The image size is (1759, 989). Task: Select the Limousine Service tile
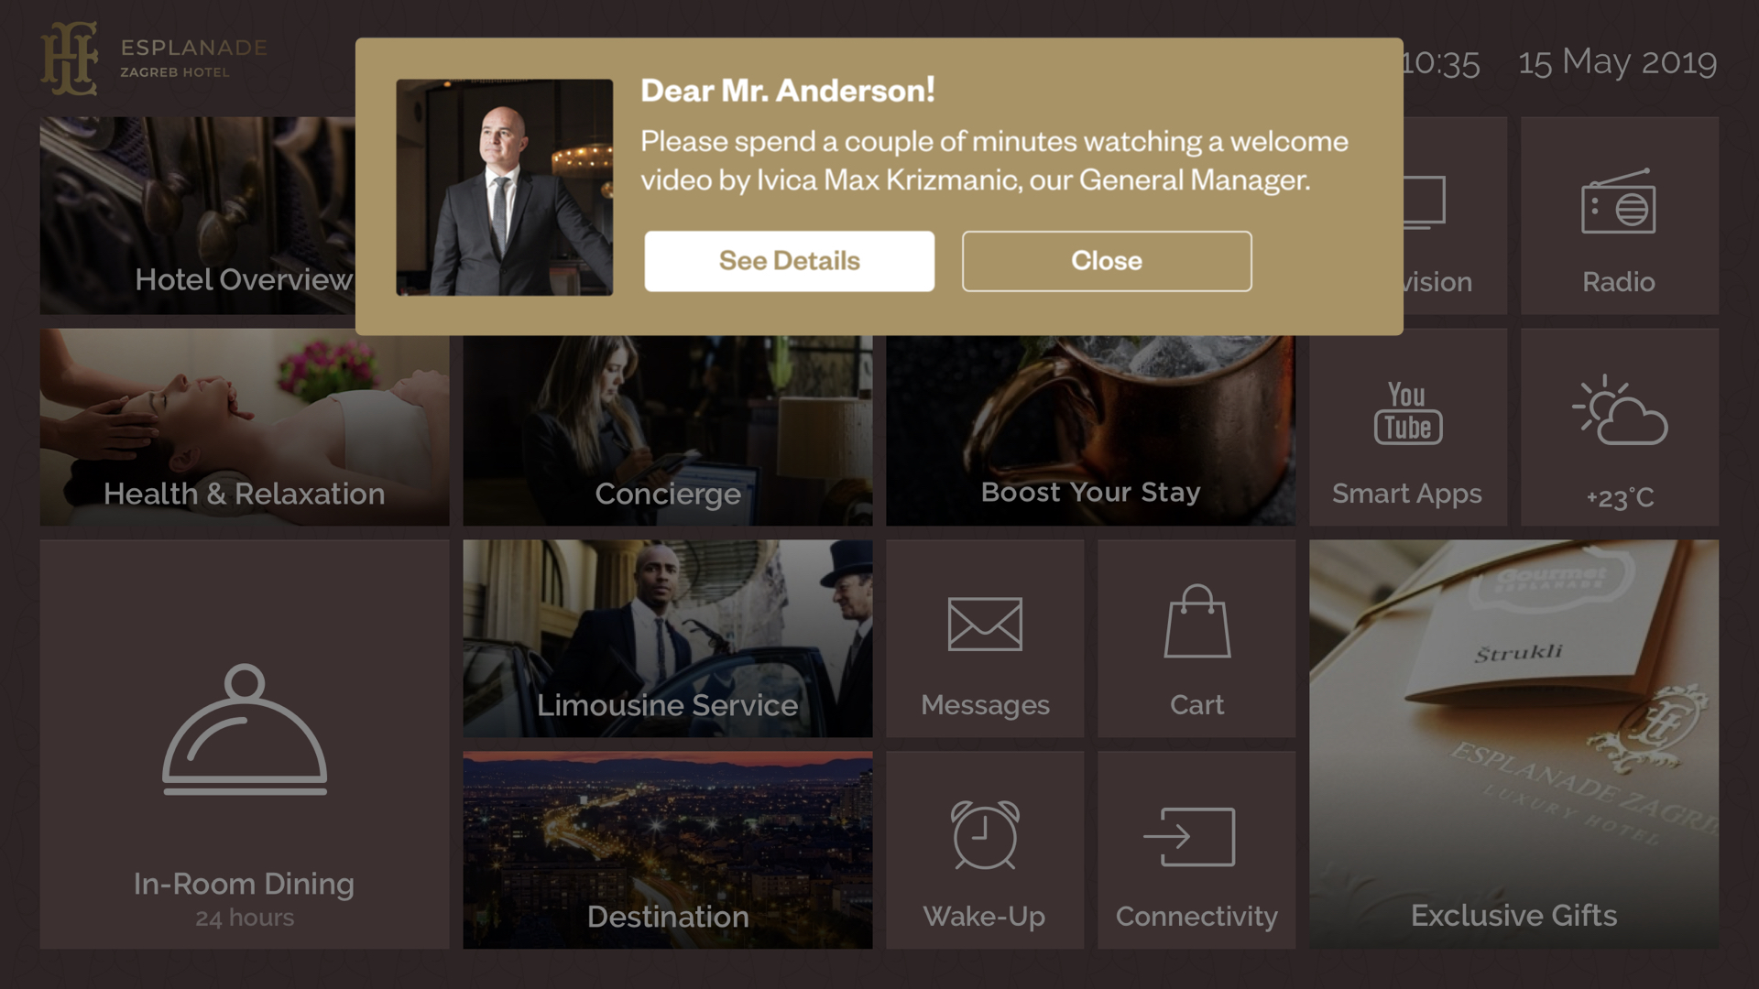click(668, 638)
